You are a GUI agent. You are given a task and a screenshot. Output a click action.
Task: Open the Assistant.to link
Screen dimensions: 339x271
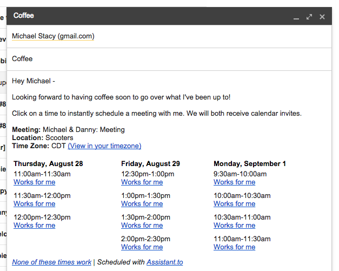coord(165,262)
